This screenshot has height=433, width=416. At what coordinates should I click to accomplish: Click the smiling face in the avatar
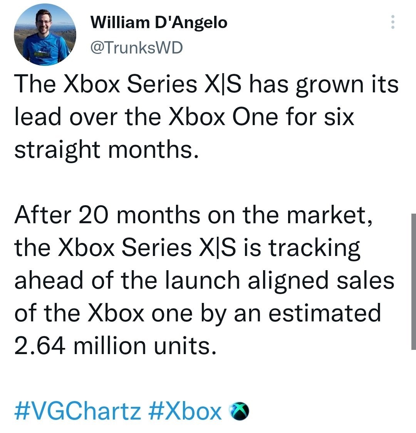click(44, 23)
